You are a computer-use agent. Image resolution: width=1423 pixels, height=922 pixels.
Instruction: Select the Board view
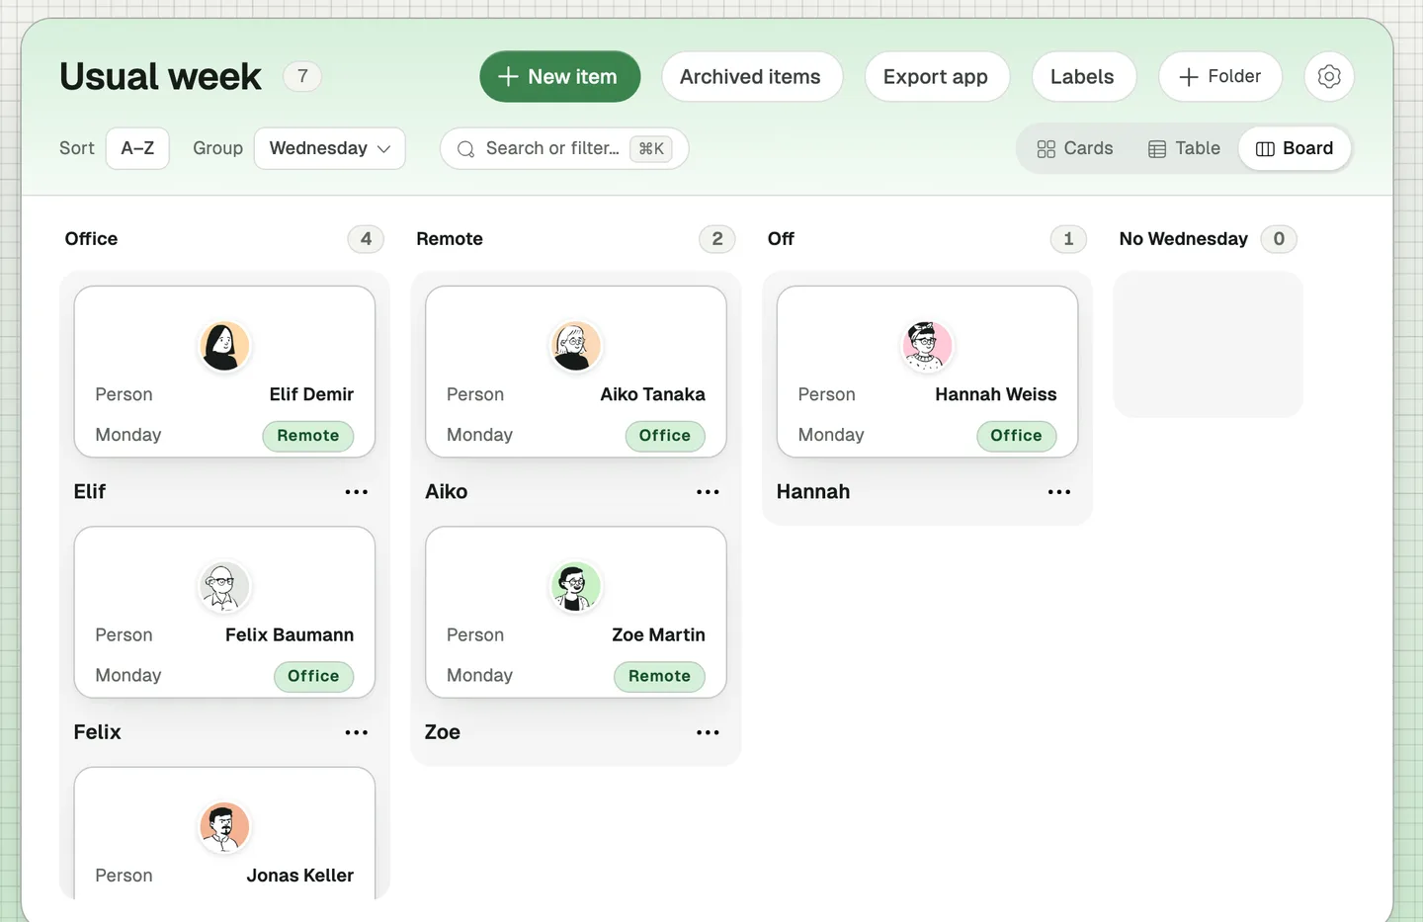point(1295,148)
